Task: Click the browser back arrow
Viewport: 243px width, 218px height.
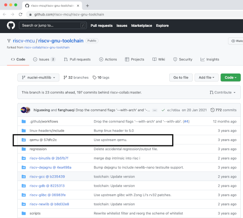Action: coord(4,15)
